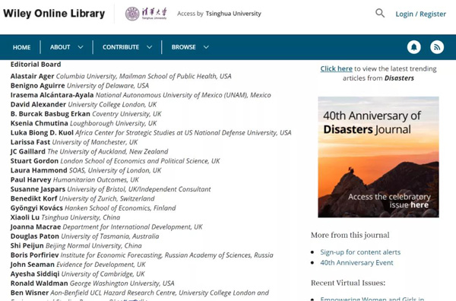
Task: Select the name 'Laura Hammond'
Action: (x=39, y=170)
